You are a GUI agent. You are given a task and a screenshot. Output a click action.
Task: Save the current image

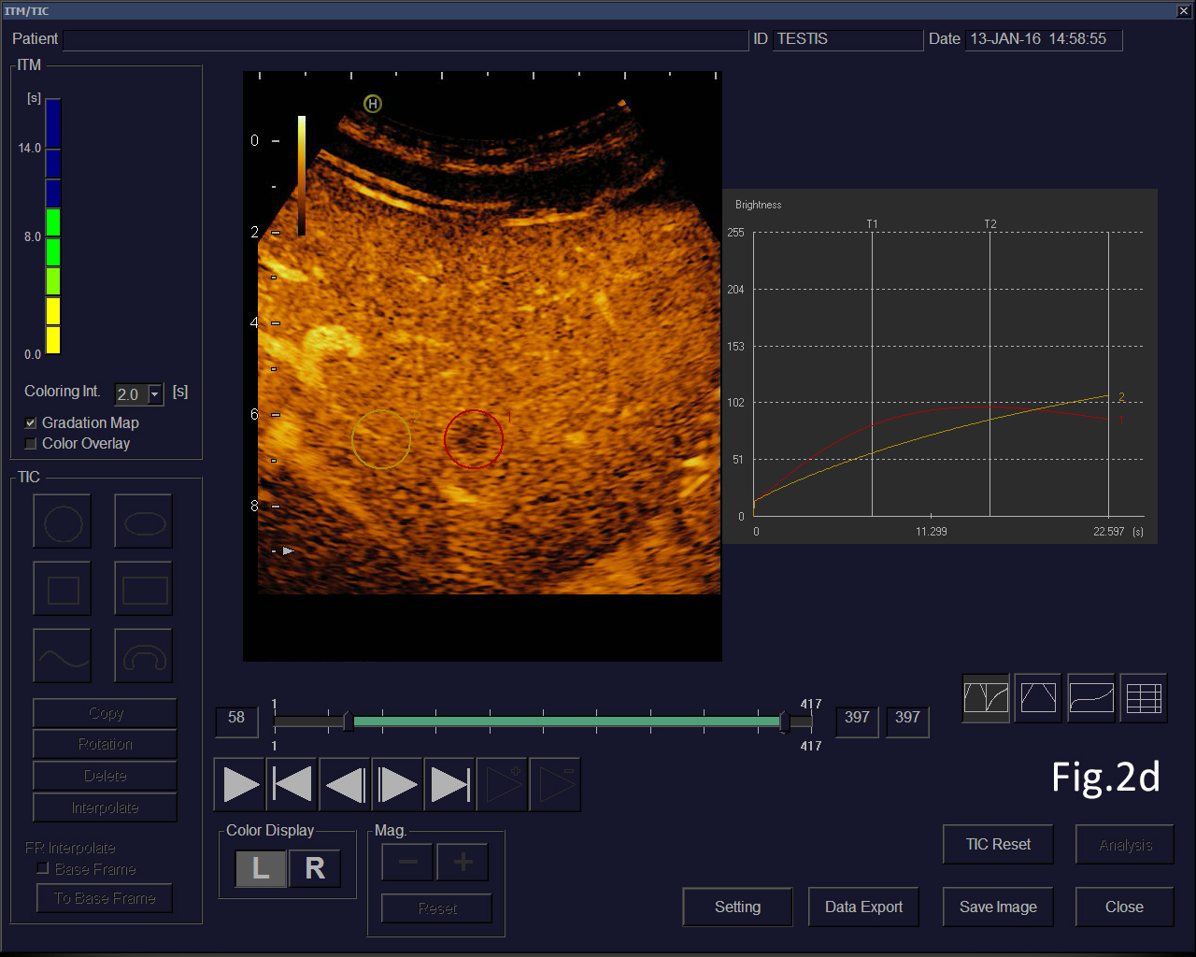tap(998, 907)
